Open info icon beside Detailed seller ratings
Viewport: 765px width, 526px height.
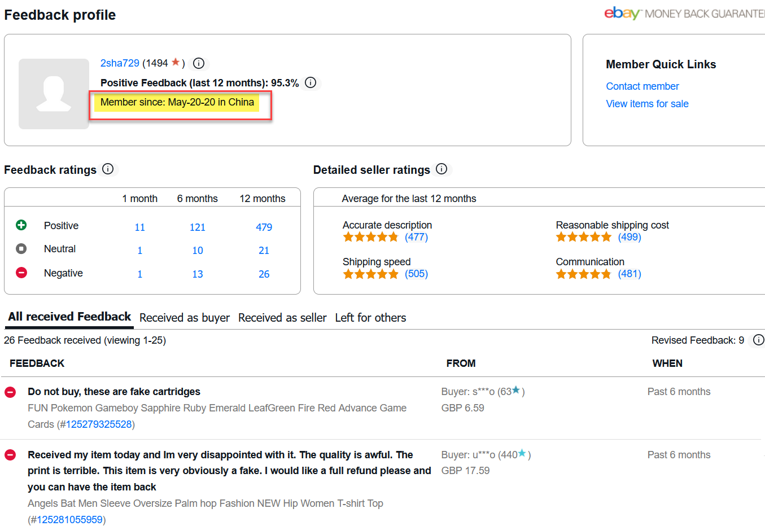click(x=441, y=169)
